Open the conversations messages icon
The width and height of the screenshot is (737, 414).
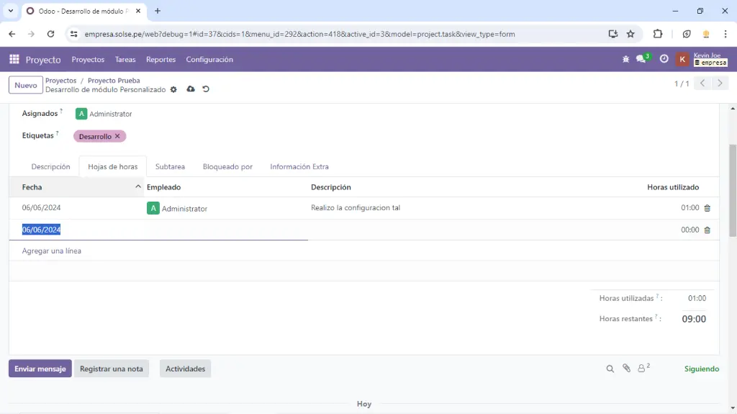(x=641, y=60)
